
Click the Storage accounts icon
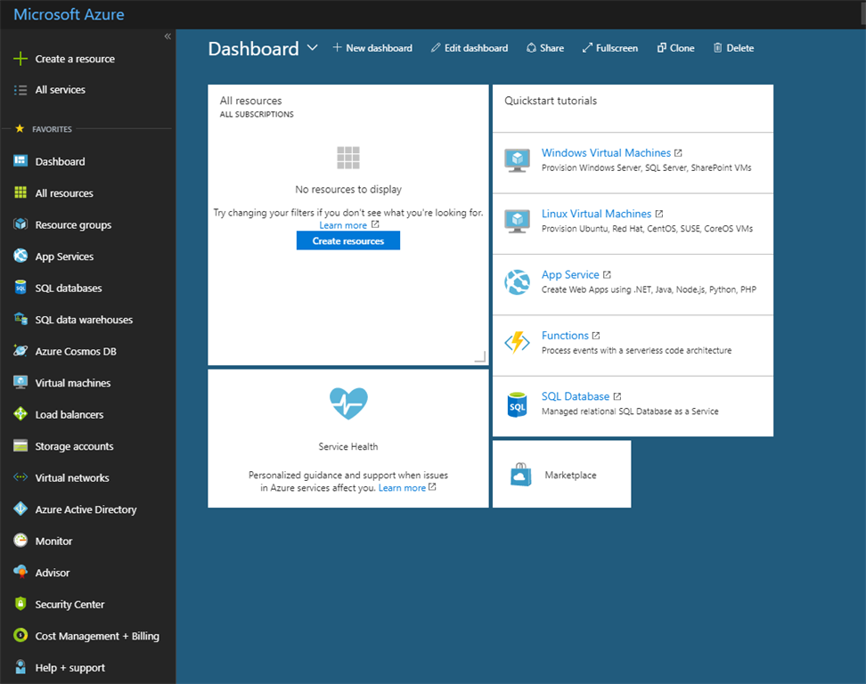[x=20, y=445]
